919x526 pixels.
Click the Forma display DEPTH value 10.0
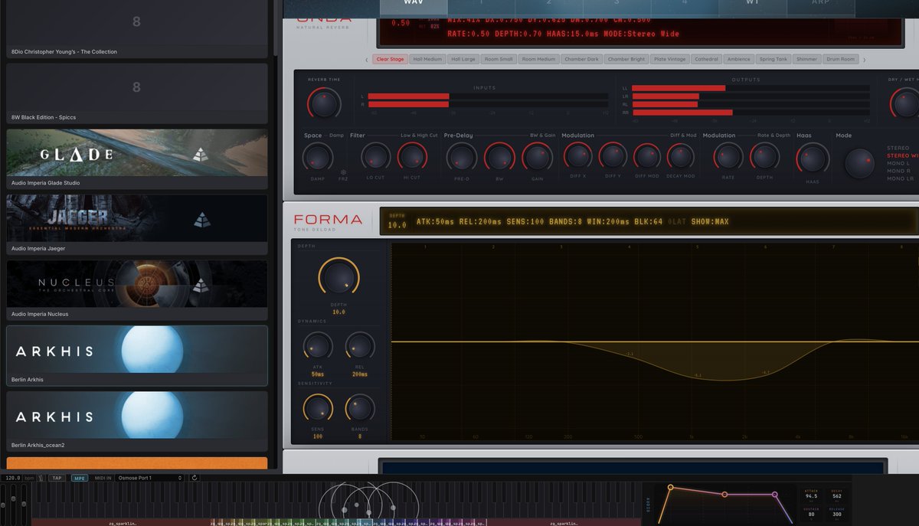coord(397,225)
